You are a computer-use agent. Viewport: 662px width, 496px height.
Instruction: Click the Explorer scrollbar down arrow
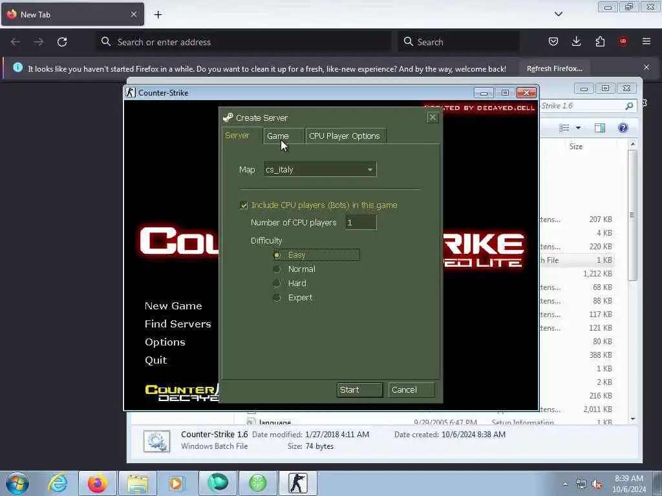point(632,418)
